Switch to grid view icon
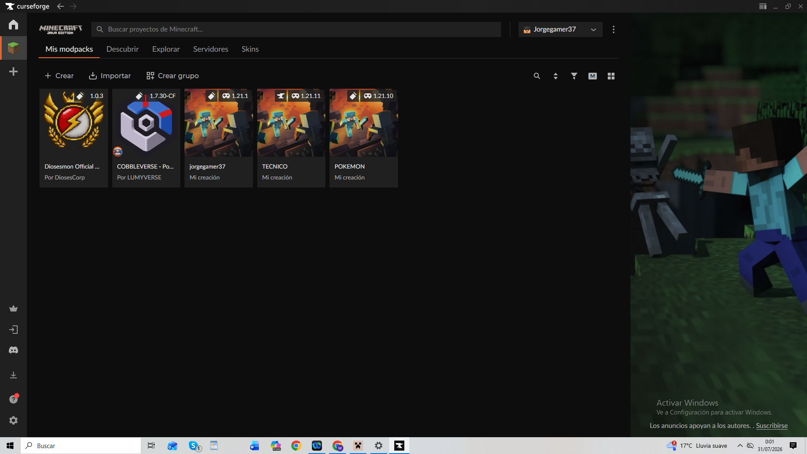The width and height of the screenshot is (807, 454). coord(611,76)
